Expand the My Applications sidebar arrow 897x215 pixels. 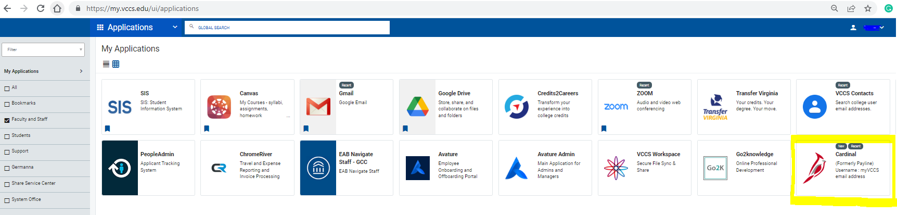(81, 71)
